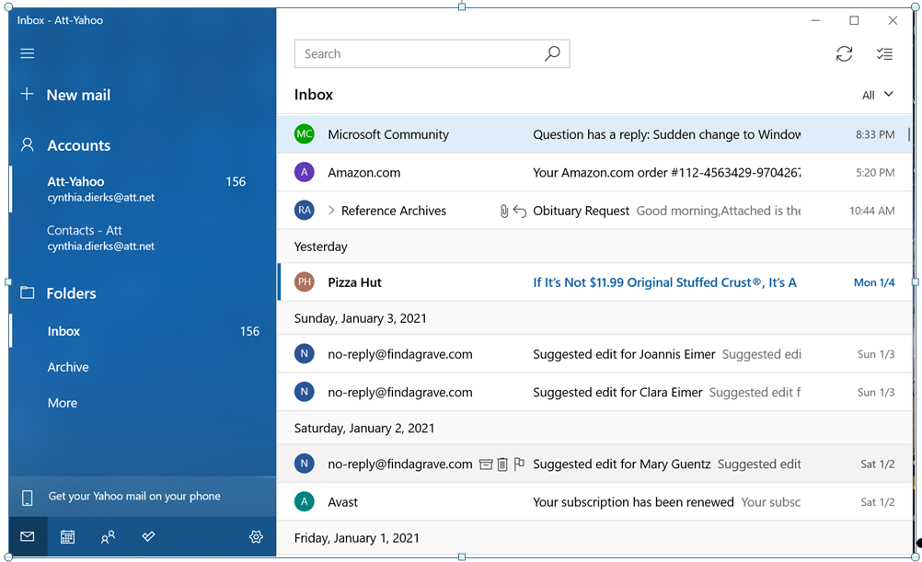Flag the Mary Guentz email
The width and height of the screenshot is (922, 562).
pos(519,465)
